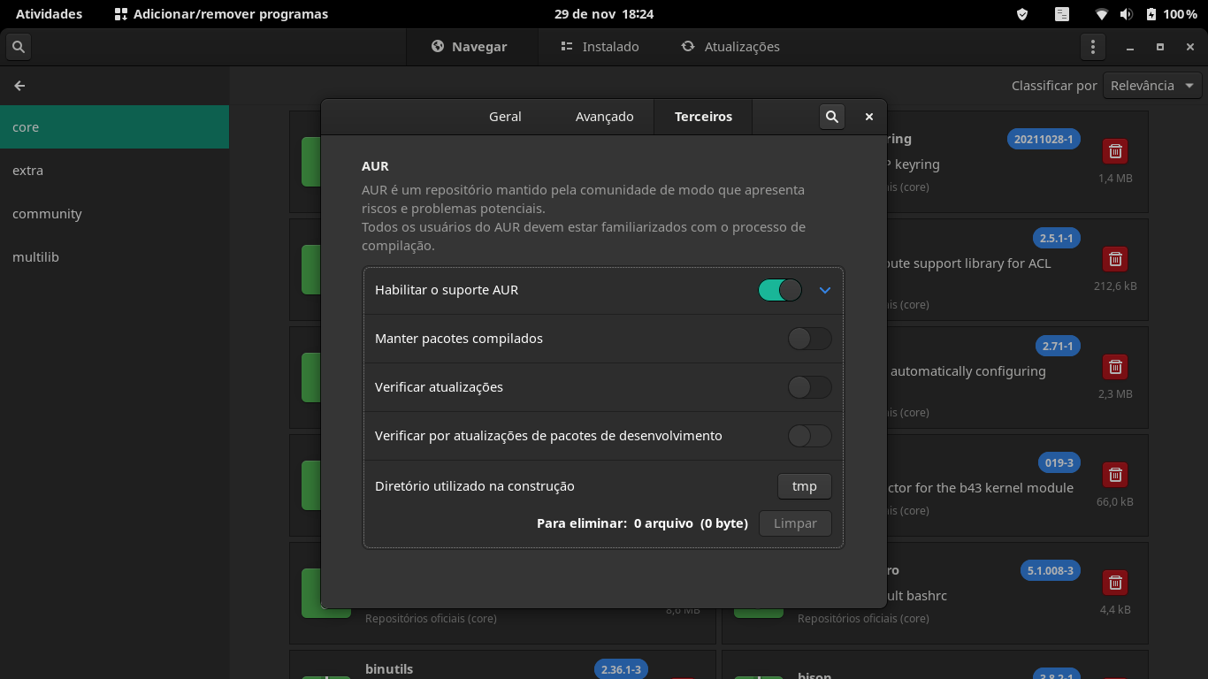Open the Relevância sort dropdown
Viewport: 1208px width, 679px height.
click(x=1152, y=86)
